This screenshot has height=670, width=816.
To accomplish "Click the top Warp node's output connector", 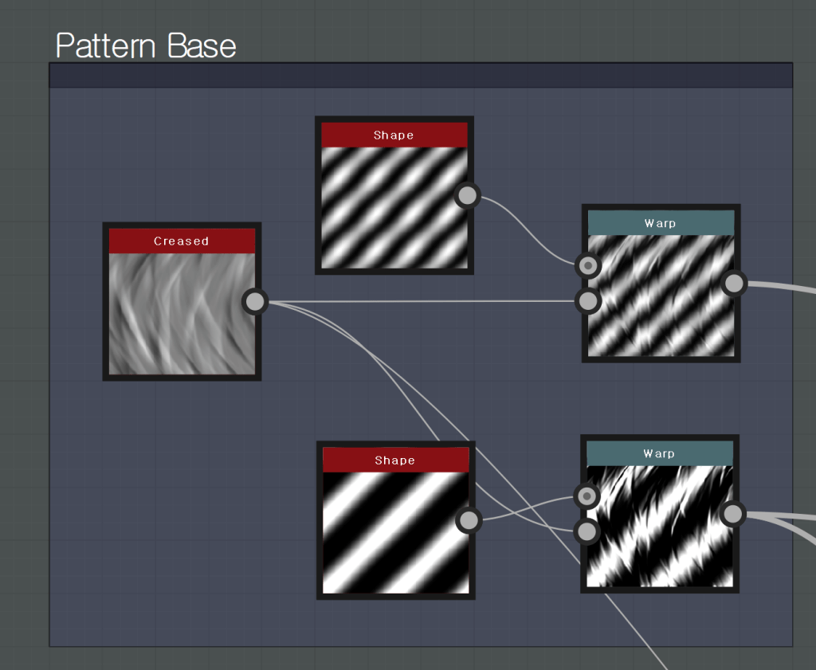I will pos(734,283).
